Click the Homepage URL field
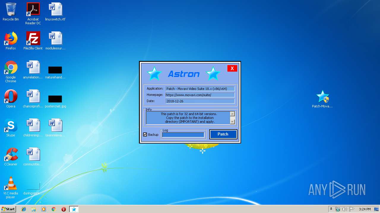The image size is (380, 213). coord(200,95)
